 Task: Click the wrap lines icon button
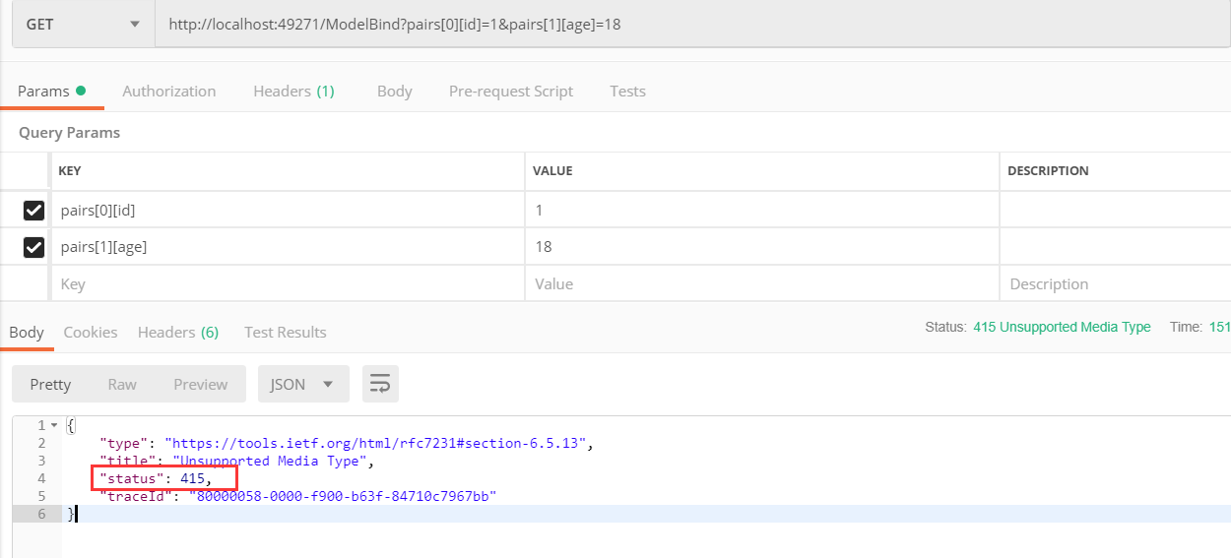point(380,384)
